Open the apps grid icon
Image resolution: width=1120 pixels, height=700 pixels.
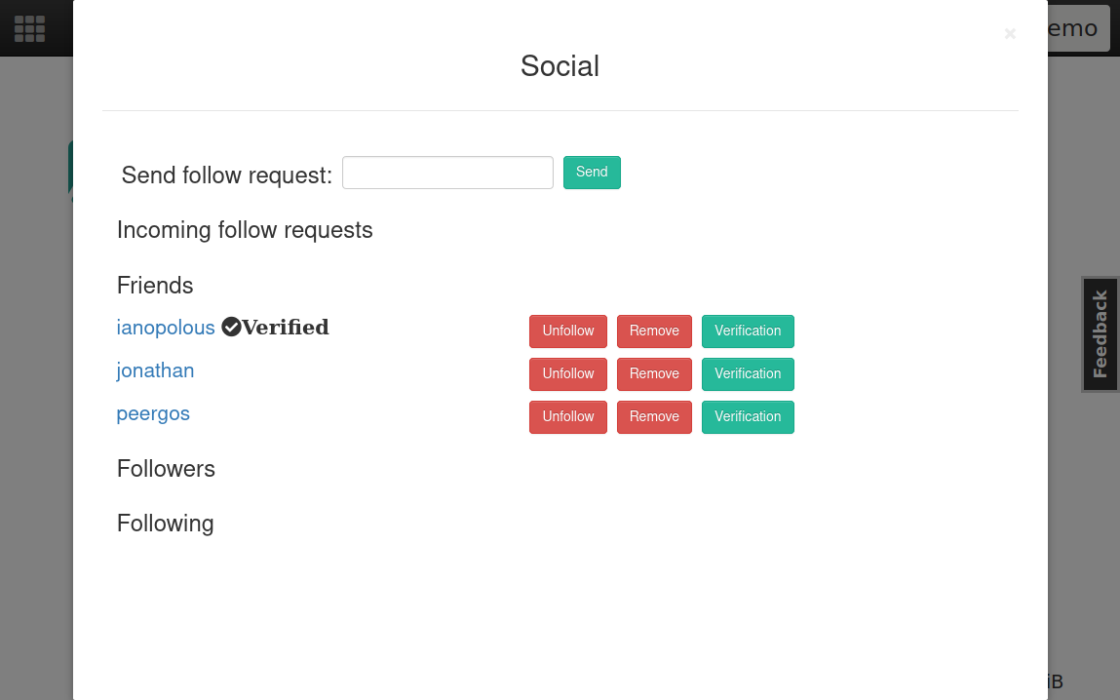coord(29,28)
